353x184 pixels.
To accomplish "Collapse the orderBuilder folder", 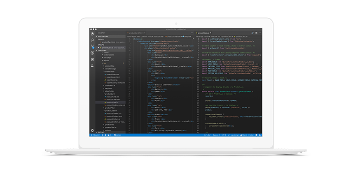I will (x=110, y=72).
